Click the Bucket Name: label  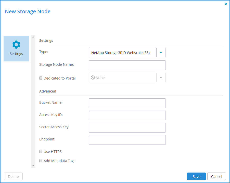(51, 102)
